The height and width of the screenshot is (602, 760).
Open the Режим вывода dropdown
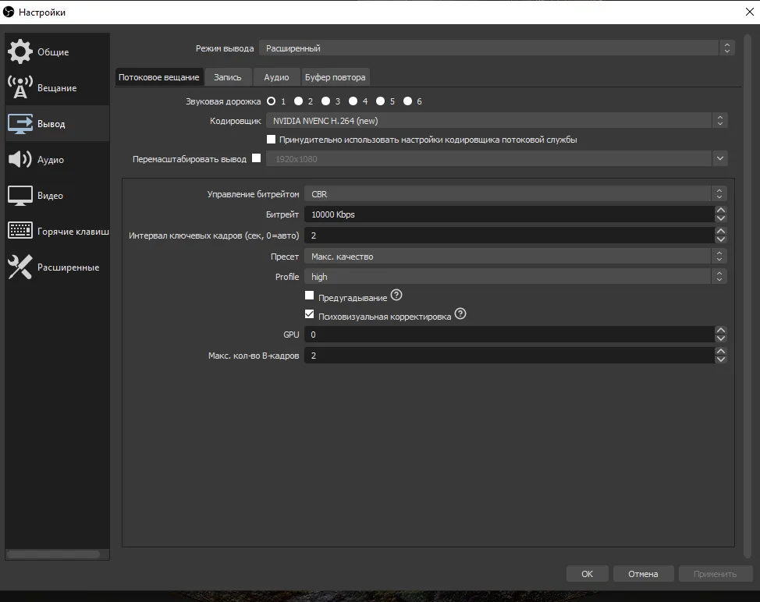click(x=497, y=48)
